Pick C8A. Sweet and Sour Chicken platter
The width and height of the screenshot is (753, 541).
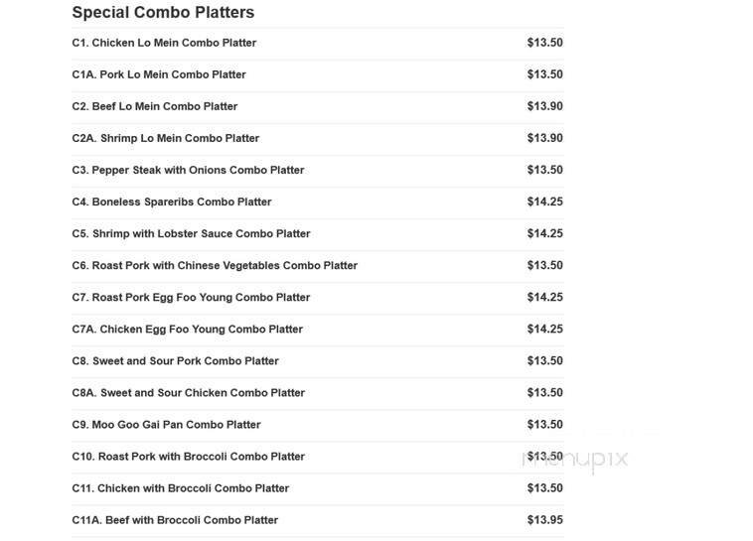[x=188, y=392]
